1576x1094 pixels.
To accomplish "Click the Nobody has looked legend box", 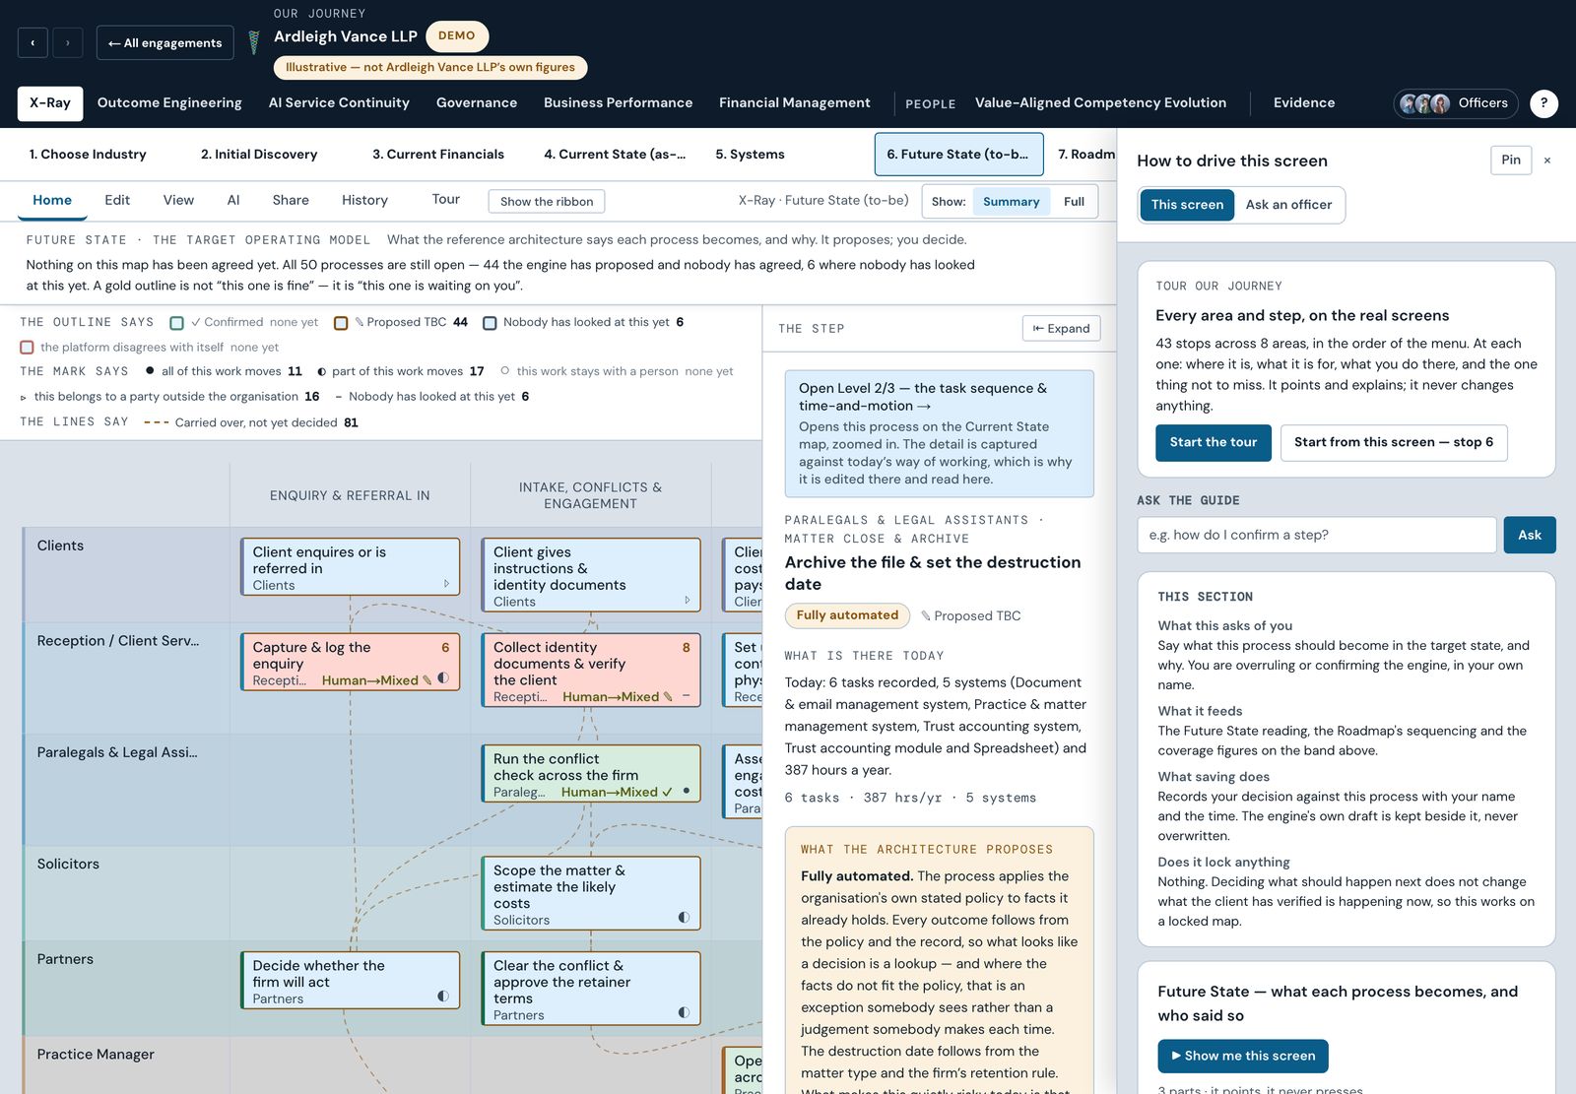I will (490, 323).
